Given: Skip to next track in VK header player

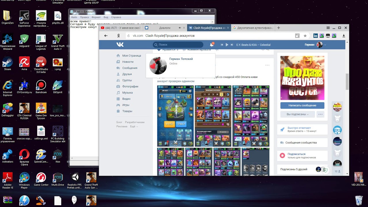Looking at the screenshot, I should coord(232,45).
